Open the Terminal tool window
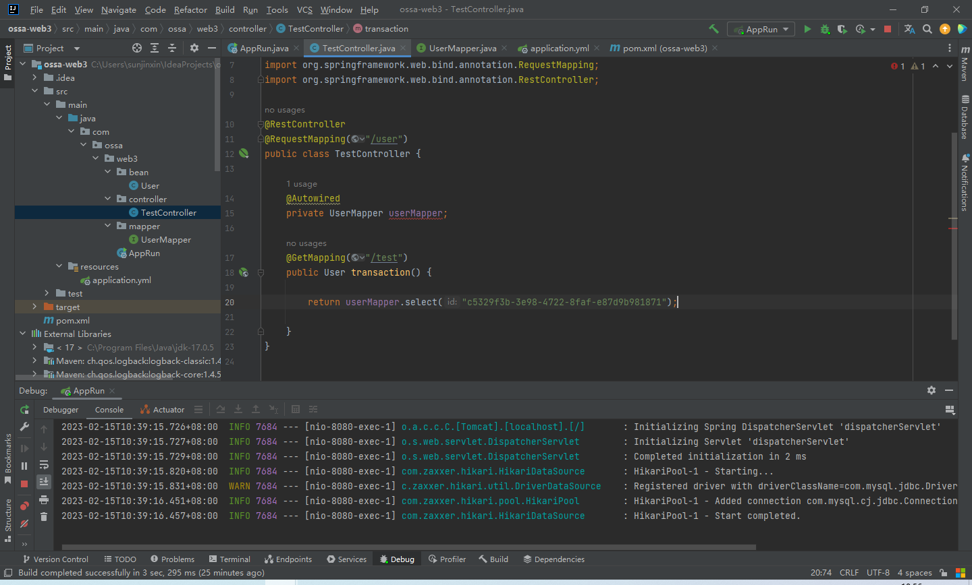The height and width of the screenshot is (585, 972). pyautogui.click(x=230, y=559)
